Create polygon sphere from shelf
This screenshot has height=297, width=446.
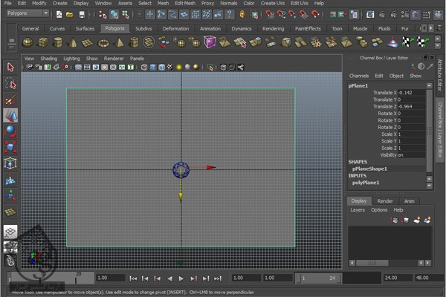point(28,42)
